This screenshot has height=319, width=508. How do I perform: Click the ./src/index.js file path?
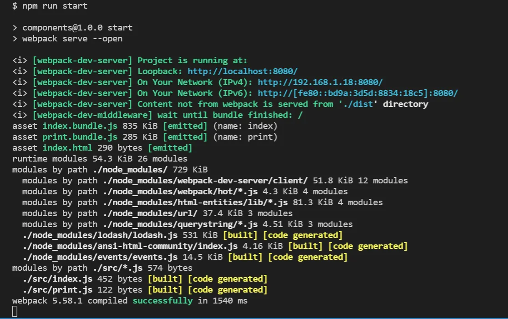[57, 279]
